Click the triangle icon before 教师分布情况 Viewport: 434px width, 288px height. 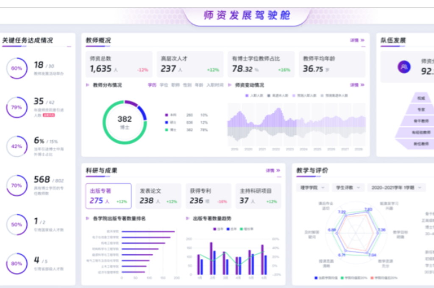click(x=88, y=85)
